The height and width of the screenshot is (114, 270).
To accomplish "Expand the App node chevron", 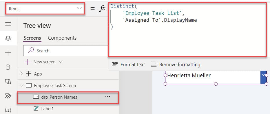I will [21, 74].
